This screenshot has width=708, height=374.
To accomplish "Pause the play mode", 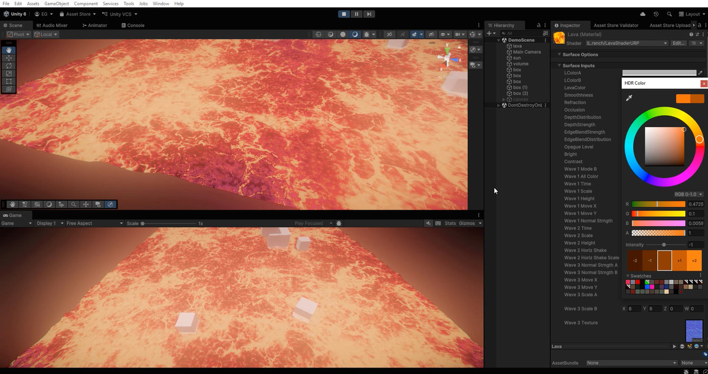I will (x=356, y=14).
